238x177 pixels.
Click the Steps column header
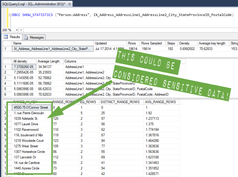tap(172, 43)
